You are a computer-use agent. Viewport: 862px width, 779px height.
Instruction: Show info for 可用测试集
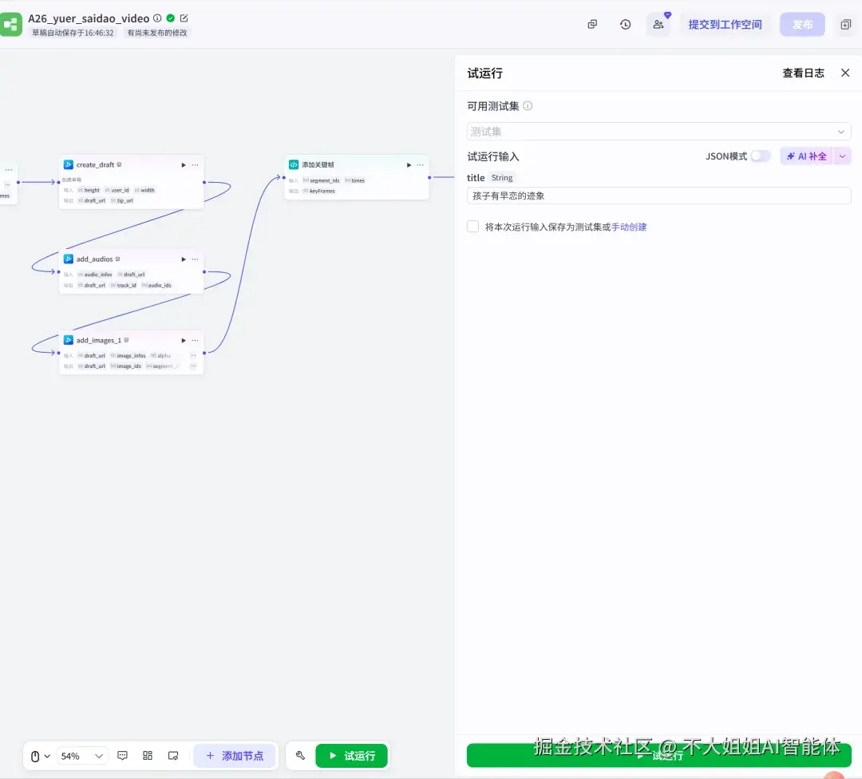528,105
